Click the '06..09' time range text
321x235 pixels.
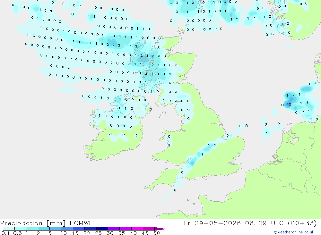pos(256,223)
